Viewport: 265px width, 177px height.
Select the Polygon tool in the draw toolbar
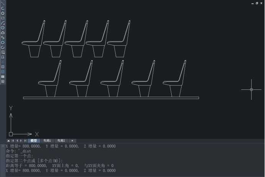click(3, 13)
